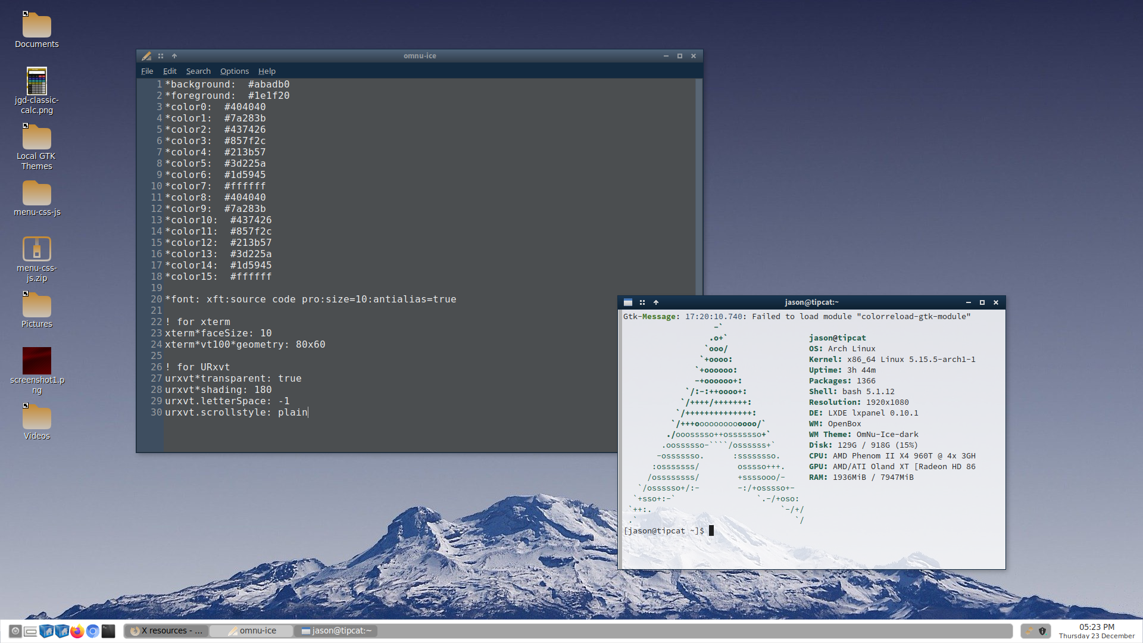Click the 'urxvt.letterSpace: -1' line
The height and width of the screenshot is (643, 1143).
[x=227, y=401]
